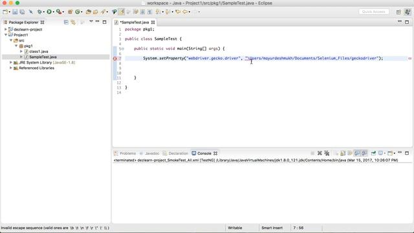Screen dimensions: 414x233
Task: Click the 7 : 56 cursor position entry
Action: point(298,228)
